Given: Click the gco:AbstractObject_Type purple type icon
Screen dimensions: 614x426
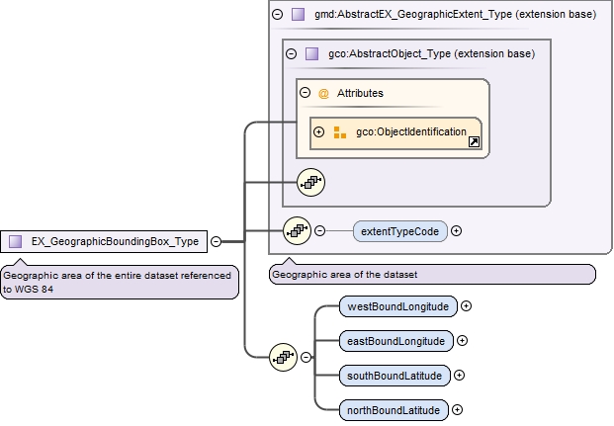Looking at the screenshot, I should click(311, 54).
